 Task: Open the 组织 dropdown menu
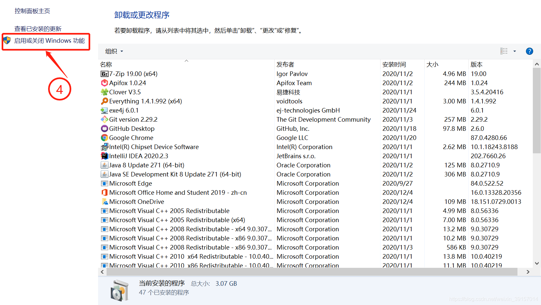114,51
